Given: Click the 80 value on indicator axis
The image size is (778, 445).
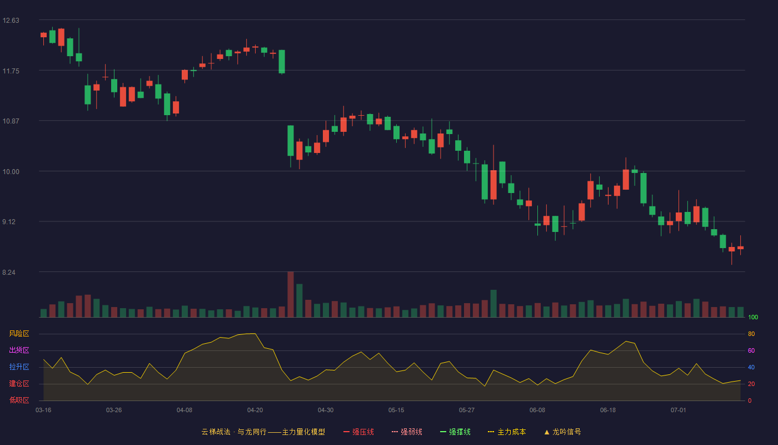Looking at the screenshot, I should pyautogui.click(x=751, y=334).
